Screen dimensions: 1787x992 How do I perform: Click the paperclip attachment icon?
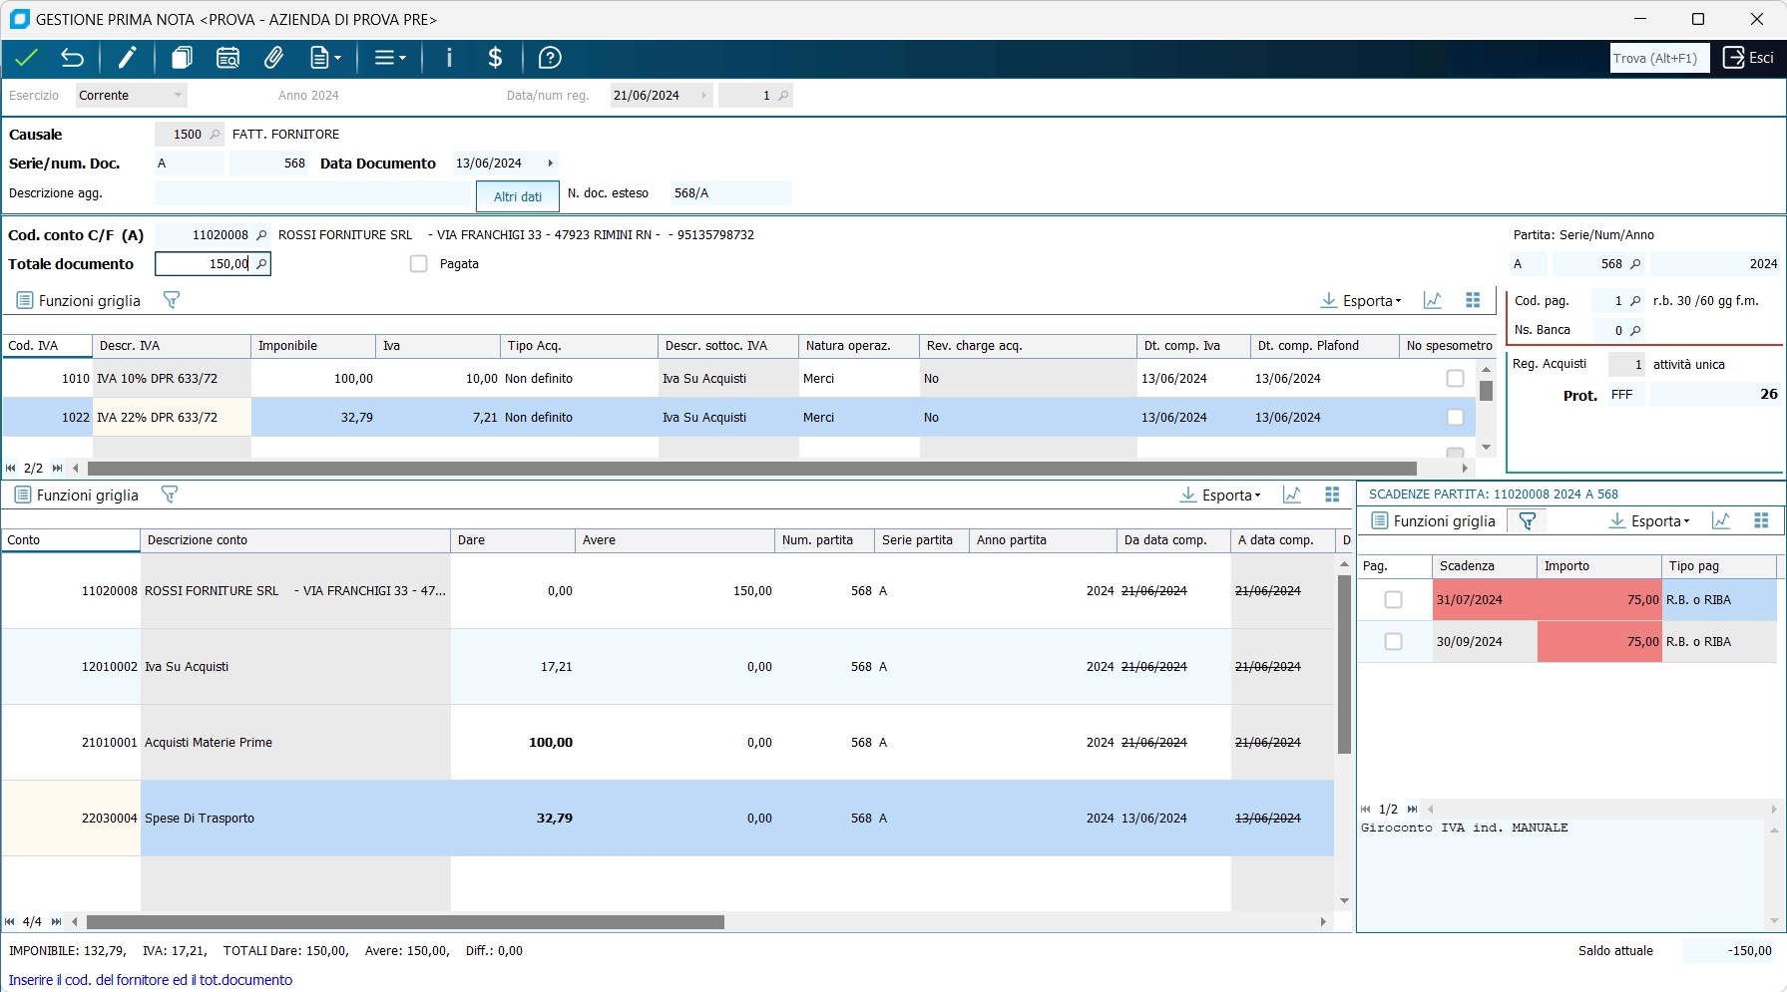[273, 58]
